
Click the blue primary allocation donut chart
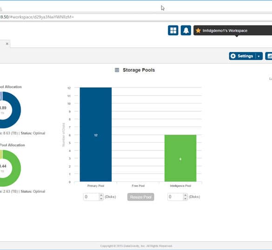[16, 110]
